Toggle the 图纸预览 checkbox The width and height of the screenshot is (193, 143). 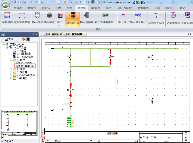pos(2,141)
